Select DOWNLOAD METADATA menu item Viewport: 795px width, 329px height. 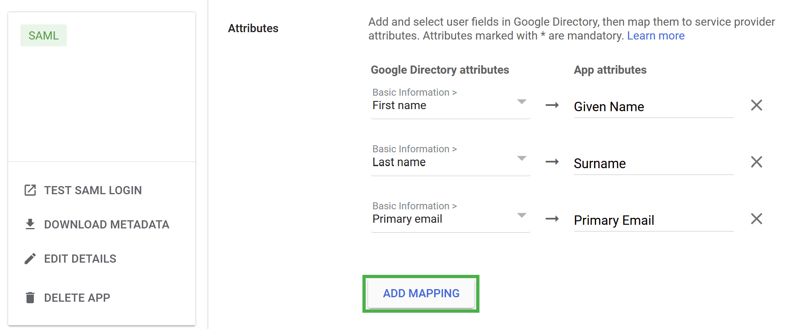click(106, 224)
